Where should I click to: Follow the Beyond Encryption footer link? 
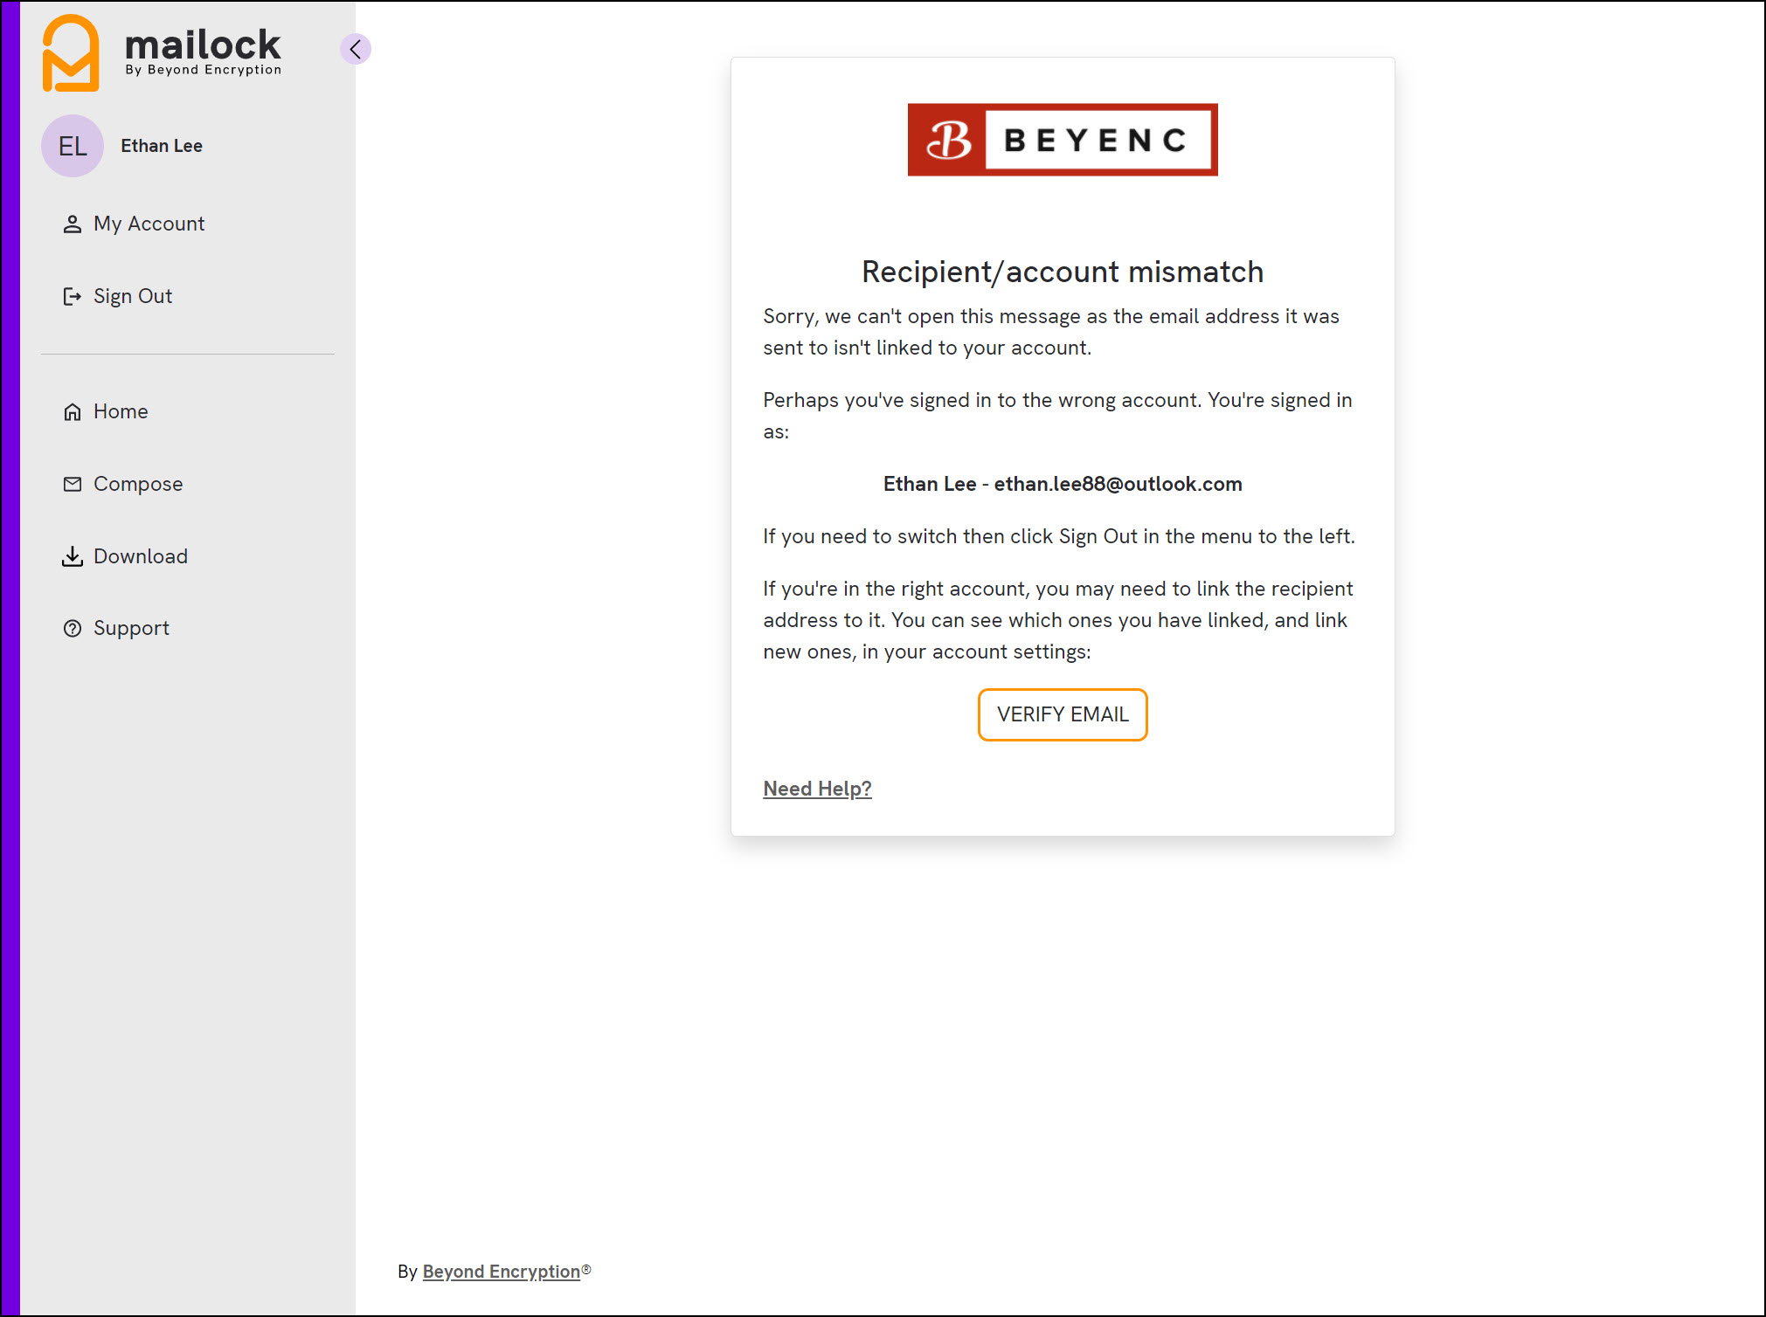click(x=500, y=1271)
